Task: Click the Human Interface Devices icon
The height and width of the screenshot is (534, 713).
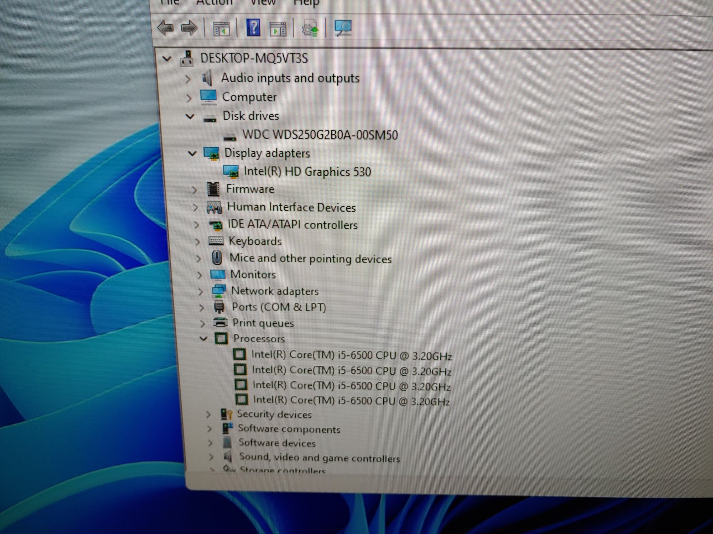Action: (x=214, y=207)
